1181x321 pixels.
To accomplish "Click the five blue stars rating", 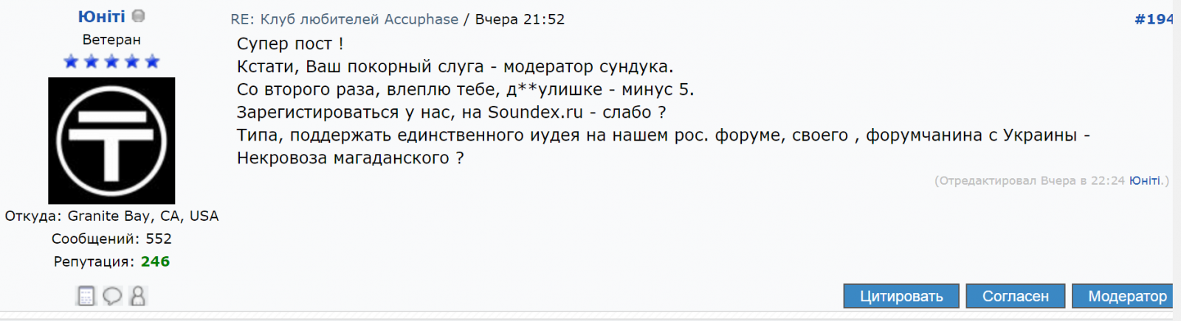I will [111, 61].
